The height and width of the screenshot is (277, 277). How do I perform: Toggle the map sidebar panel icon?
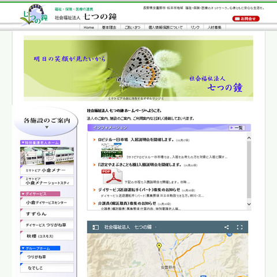[95, 227]
